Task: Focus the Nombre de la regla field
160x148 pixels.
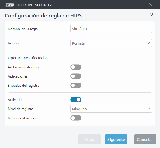Action: [111, 29]
